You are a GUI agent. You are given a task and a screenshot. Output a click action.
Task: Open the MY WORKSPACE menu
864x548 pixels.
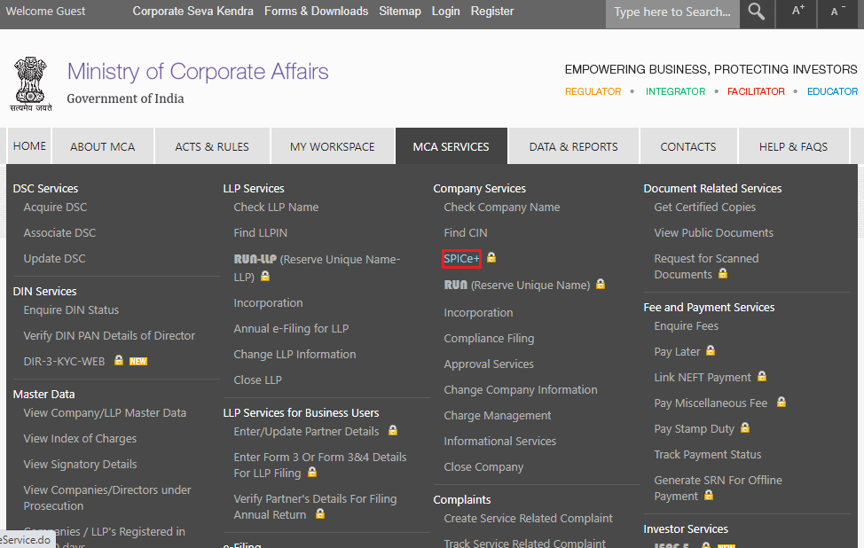[333, 146]
